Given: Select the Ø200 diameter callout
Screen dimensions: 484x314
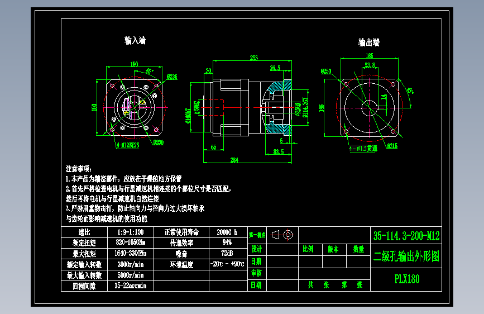Looking at the screenshot, I should 159,142.
